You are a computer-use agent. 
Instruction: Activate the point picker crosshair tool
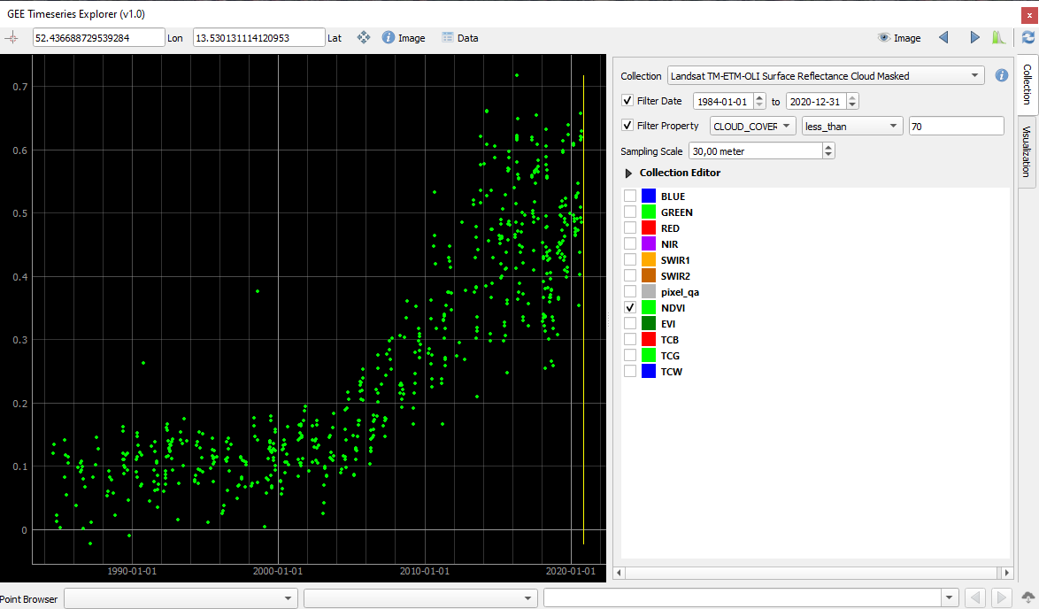(x=12, y=38)
